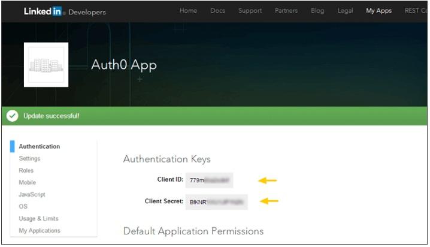This screenshot has height=247, width=430.
Task: Click the Auth0 App company logo thumbnail
Action: [x=46, y=65]
